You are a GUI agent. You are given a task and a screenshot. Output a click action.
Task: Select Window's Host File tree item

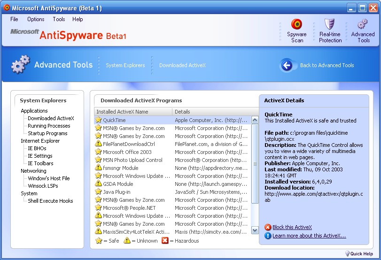48,178
